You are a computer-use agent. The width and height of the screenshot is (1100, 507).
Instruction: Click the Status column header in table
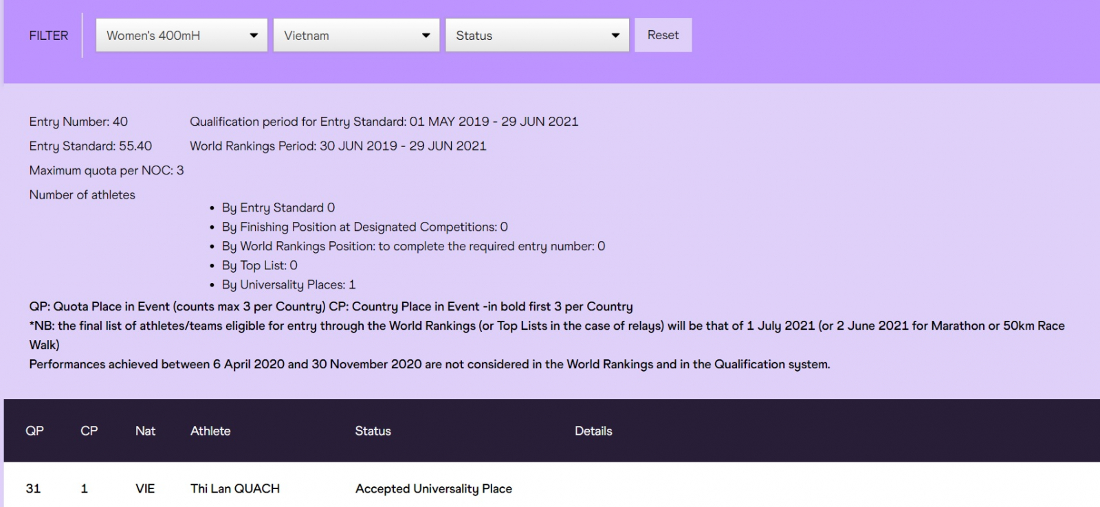coord(373,431)
